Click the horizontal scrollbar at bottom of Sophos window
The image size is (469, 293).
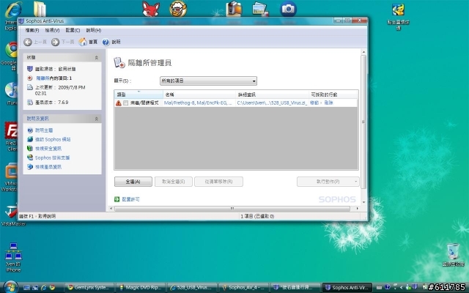tap(232, 208)
